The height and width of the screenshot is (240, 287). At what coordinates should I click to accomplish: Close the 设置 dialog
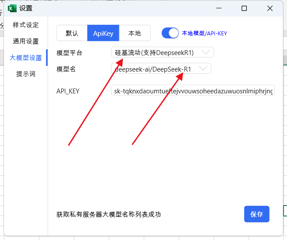point(270,8)
